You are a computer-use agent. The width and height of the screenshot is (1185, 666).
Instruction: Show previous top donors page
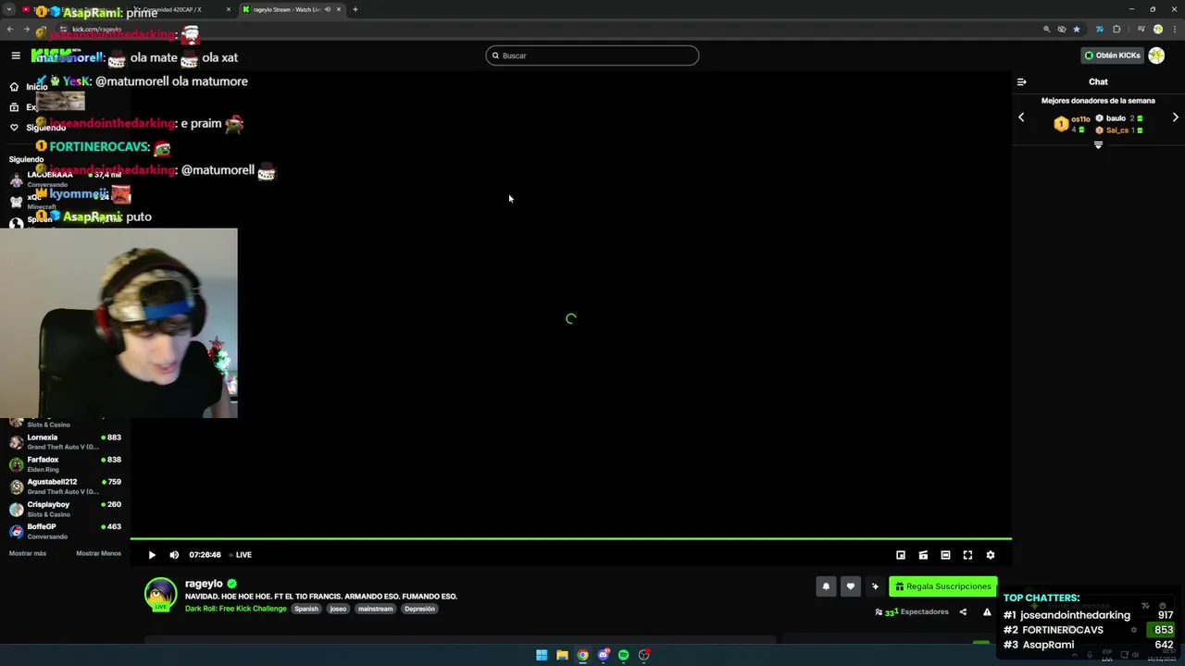(x=1021, y=117)
